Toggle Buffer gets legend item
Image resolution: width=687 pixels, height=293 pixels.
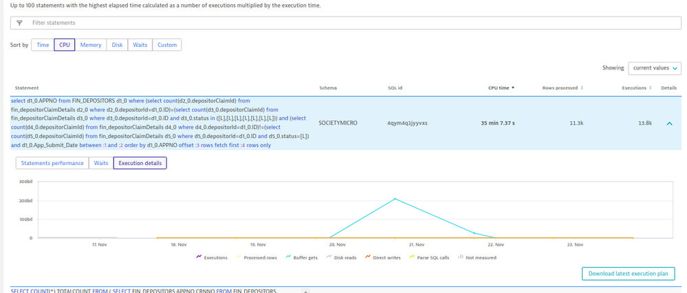tap(301, 257)
